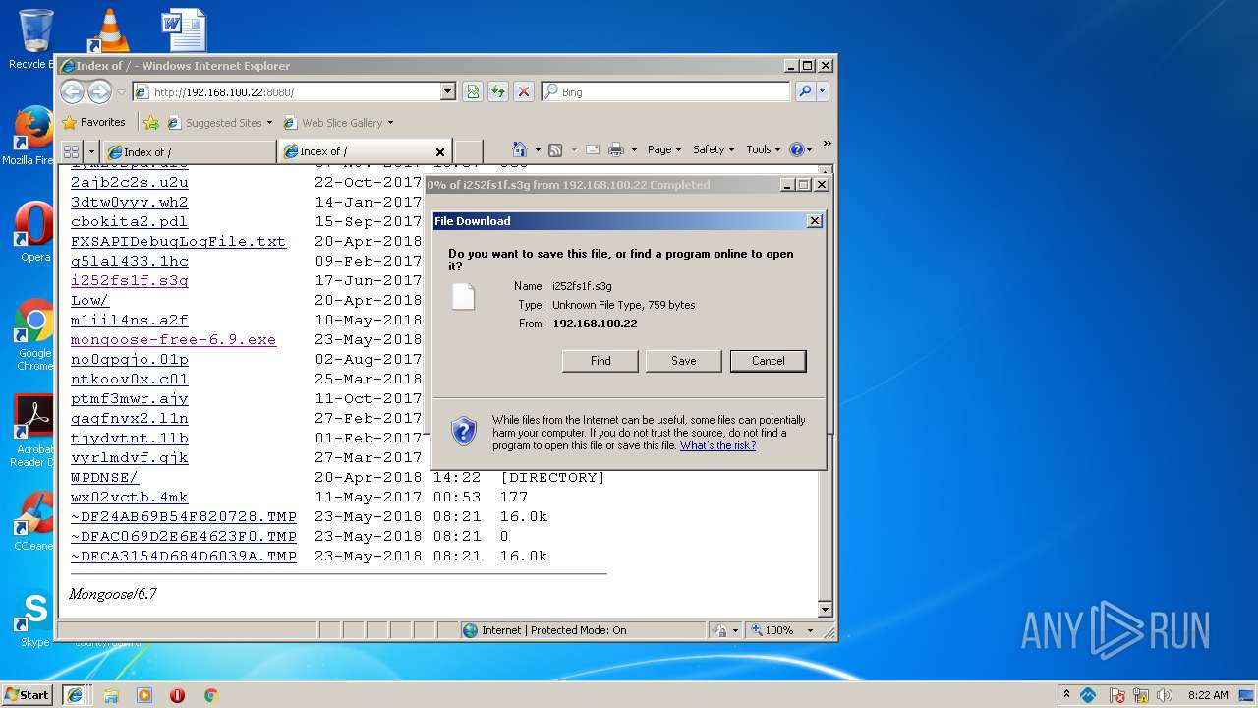Go to the Home page icon
Viewport: 1258px width, 708px height.
point(520,149)
